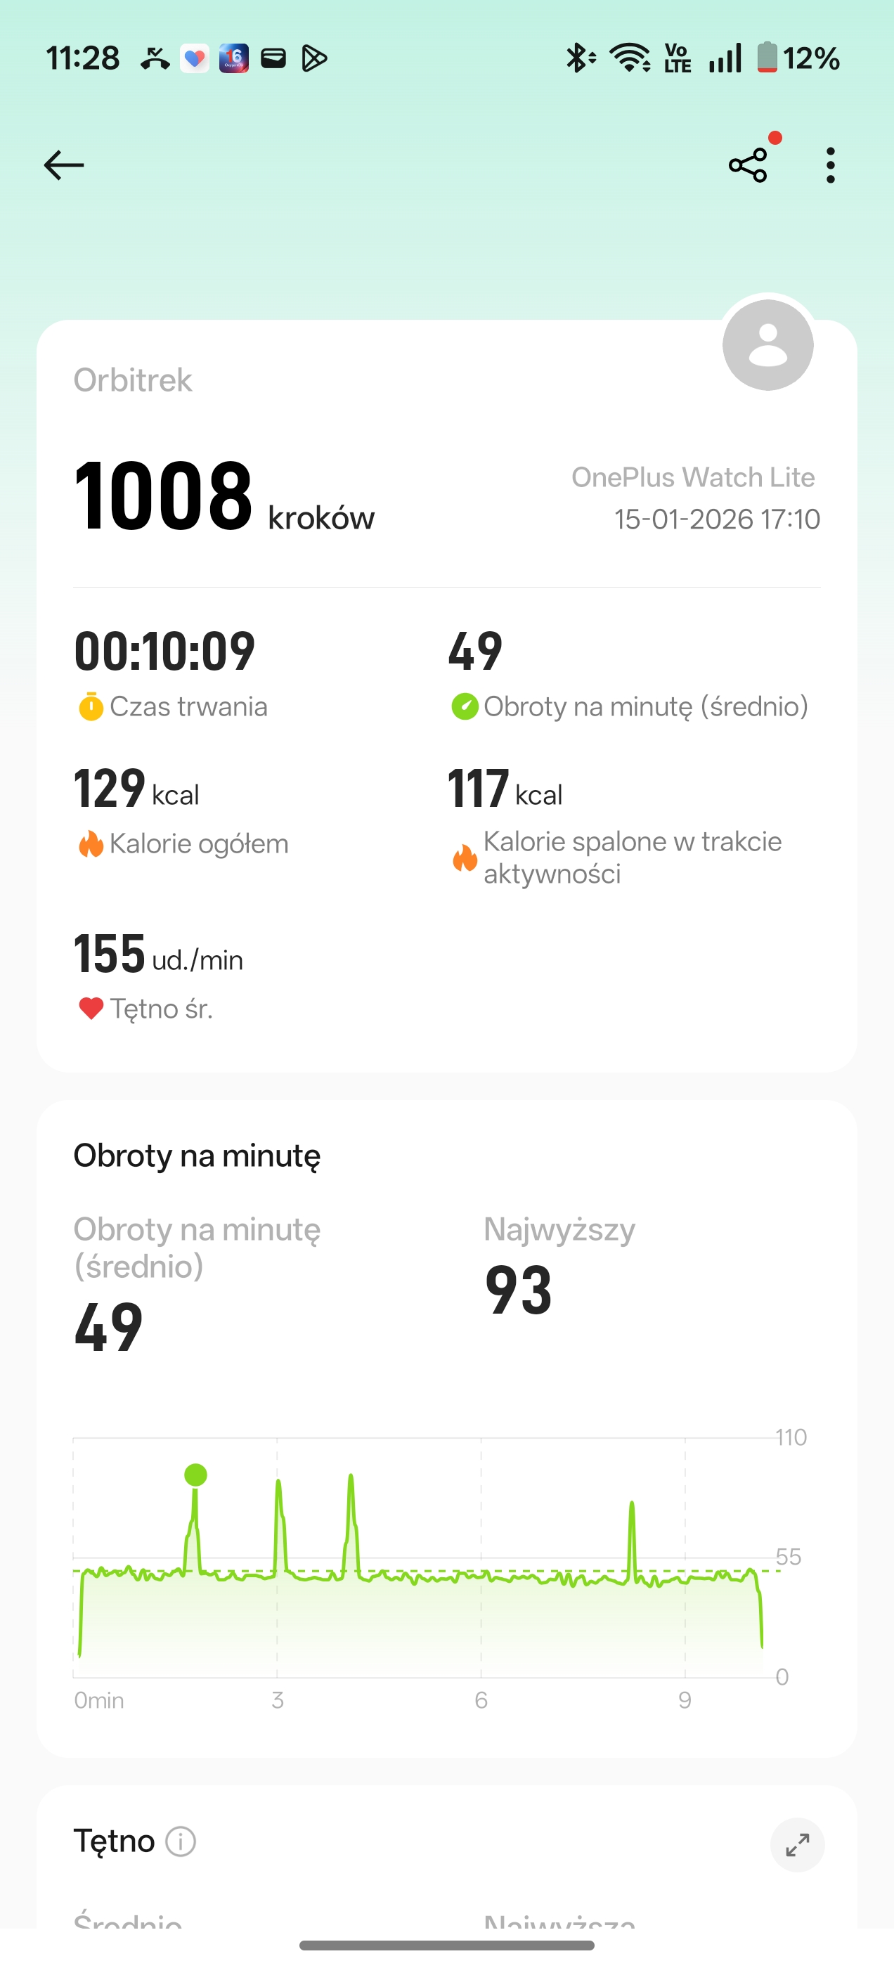Tap the yellow stopwatch duration icon
This screenshot has height=1968, width=894.
91,706
